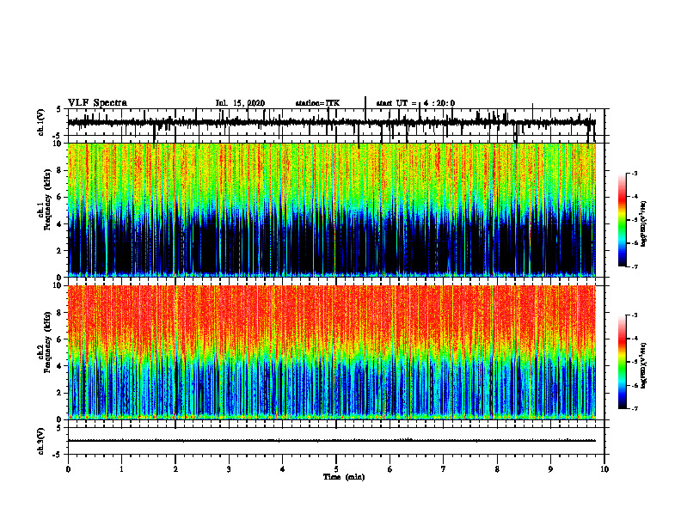
Task: Click the ch.2 spectrogram color scale bar
Action: [623, 362]
